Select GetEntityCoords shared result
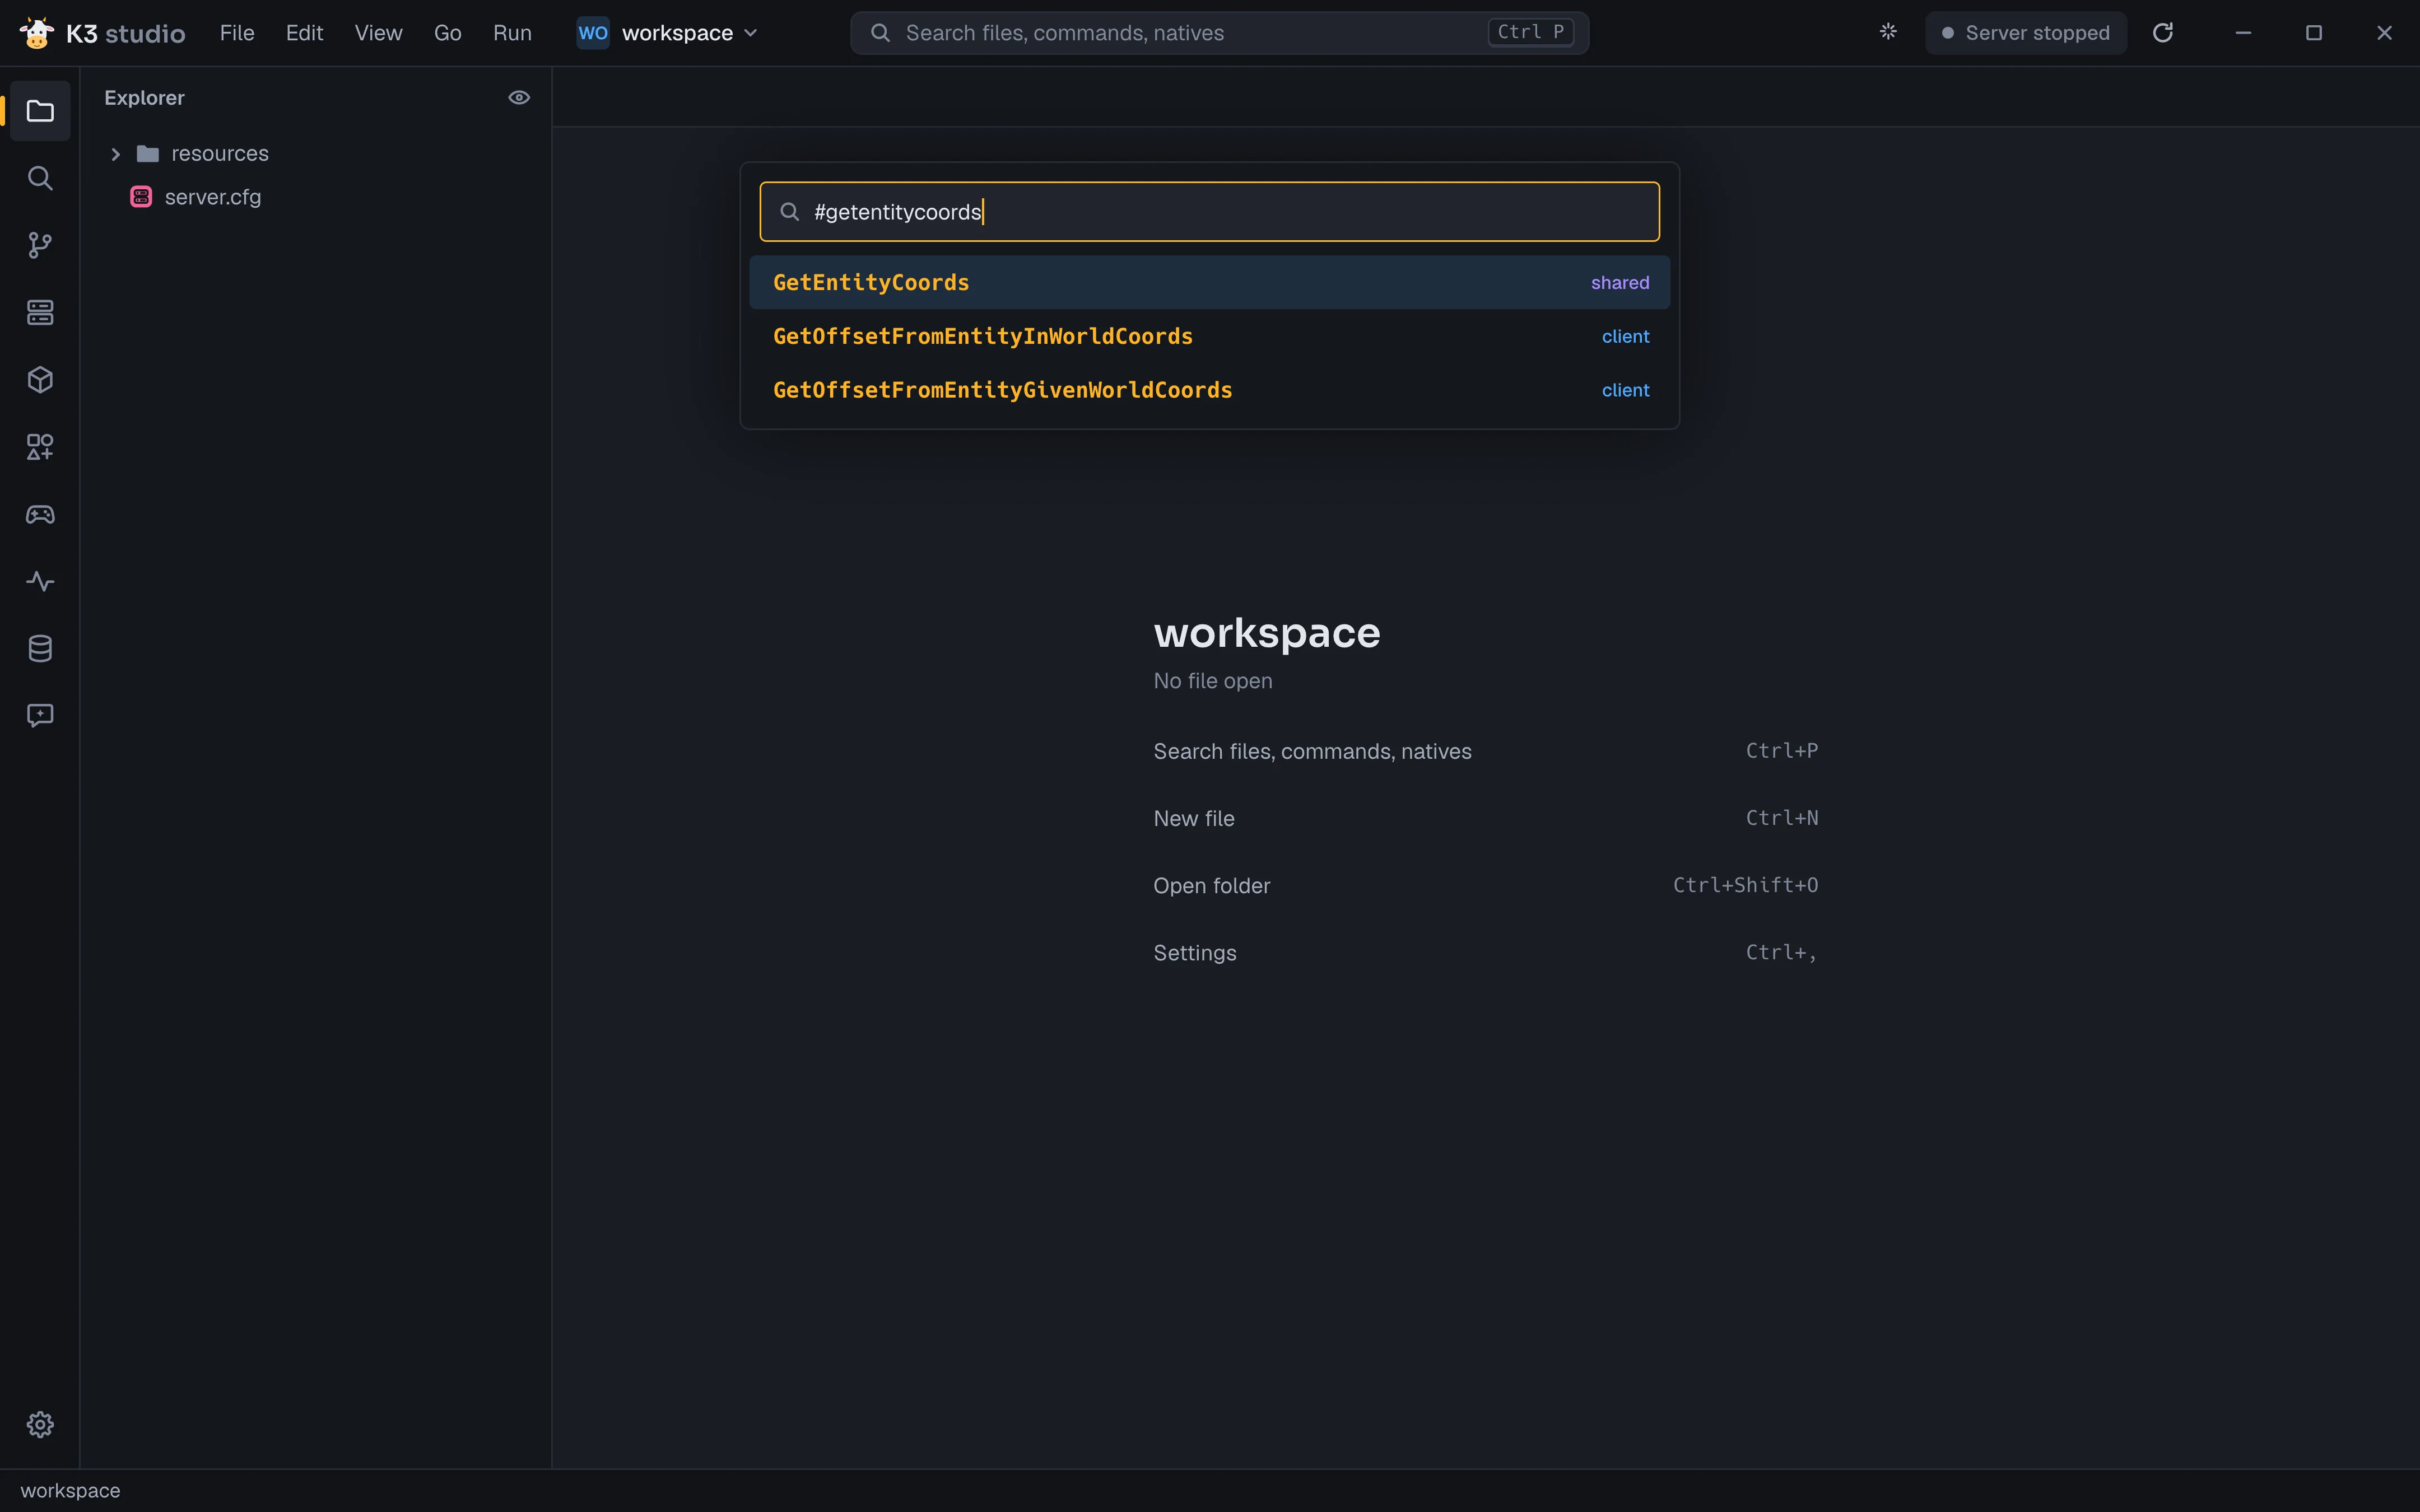 pyautogui.click(x=1210, y=282)
